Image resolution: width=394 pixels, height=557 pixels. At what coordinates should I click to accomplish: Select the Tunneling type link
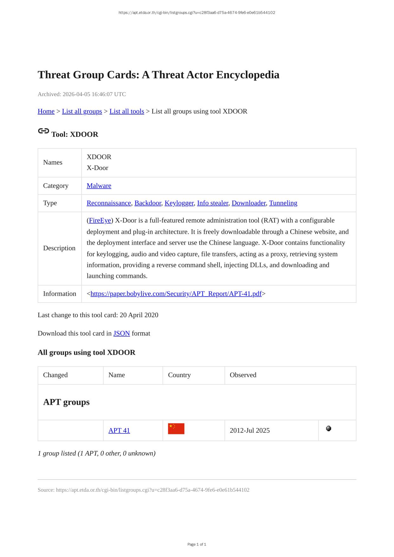[283, 203]
